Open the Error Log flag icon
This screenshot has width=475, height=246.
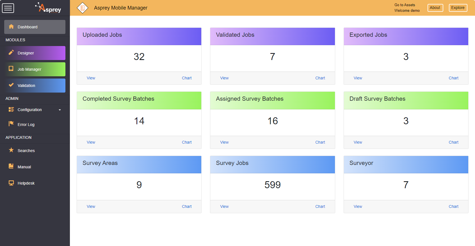(x=11, y=124)
